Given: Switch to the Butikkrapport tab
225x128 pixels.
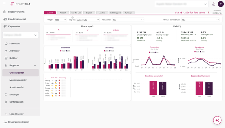Looking at the screenshot, I should pos(116,13).
